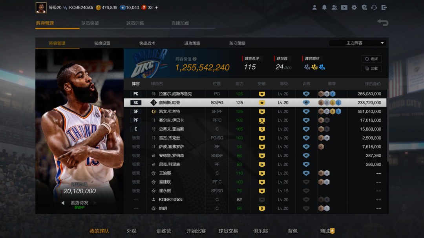Open the friends list icon
The height and width of the screenshot is (238, 424).
[x=334, y=7]
